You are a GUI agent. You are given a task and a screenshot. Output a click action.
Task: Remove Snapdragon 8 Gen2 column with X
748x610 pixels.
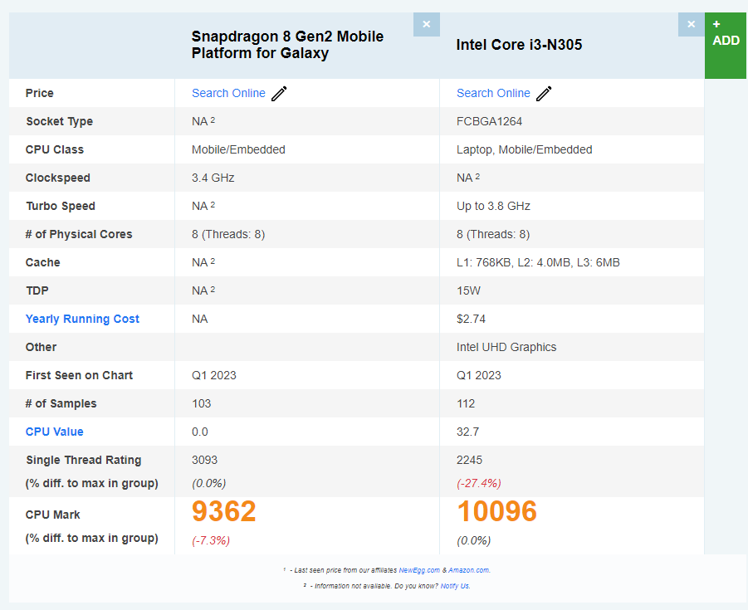pos(427,24)
